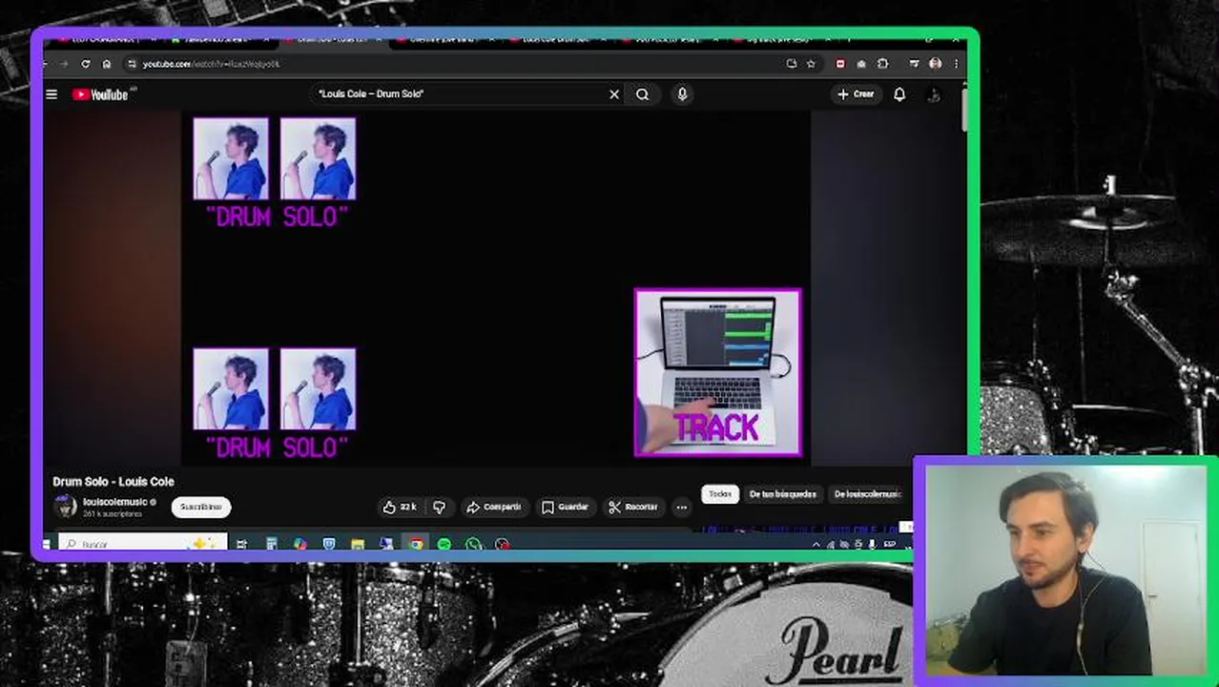Open Chrome profile avatar
This screenshot has height=687, width=1219.
click(x=935, y=64)
